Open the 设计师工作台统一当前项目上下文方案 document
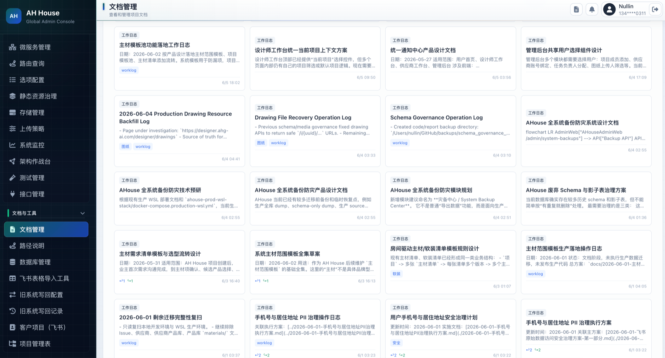 coord(315,58)
